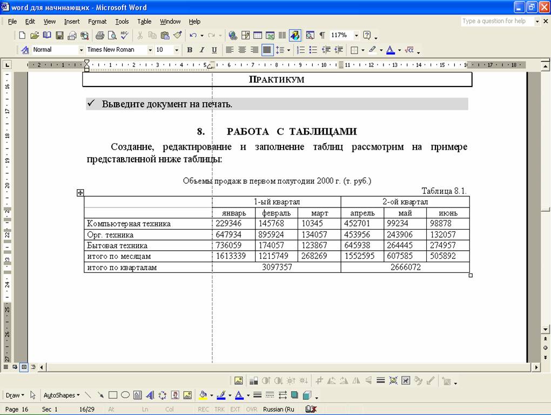
Task: Expand the Style dropdown showing Normal
Action: tap(81, 50)
